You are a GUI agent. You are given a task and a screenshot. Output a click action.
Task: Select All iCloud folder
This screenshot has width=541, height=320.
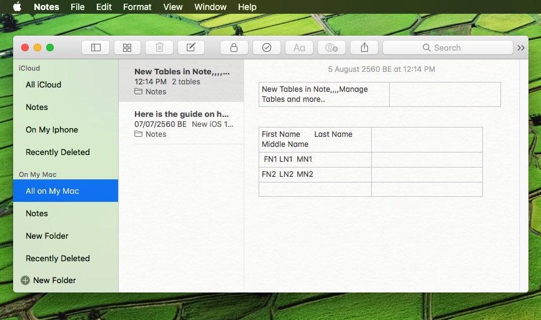coord(66,84)
